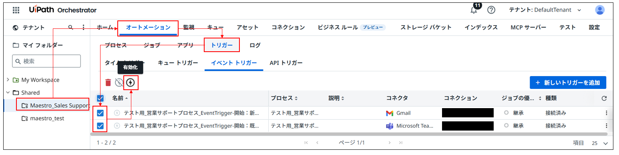
Task: Switch to the トリガー sub-tab
Action: 222,45
